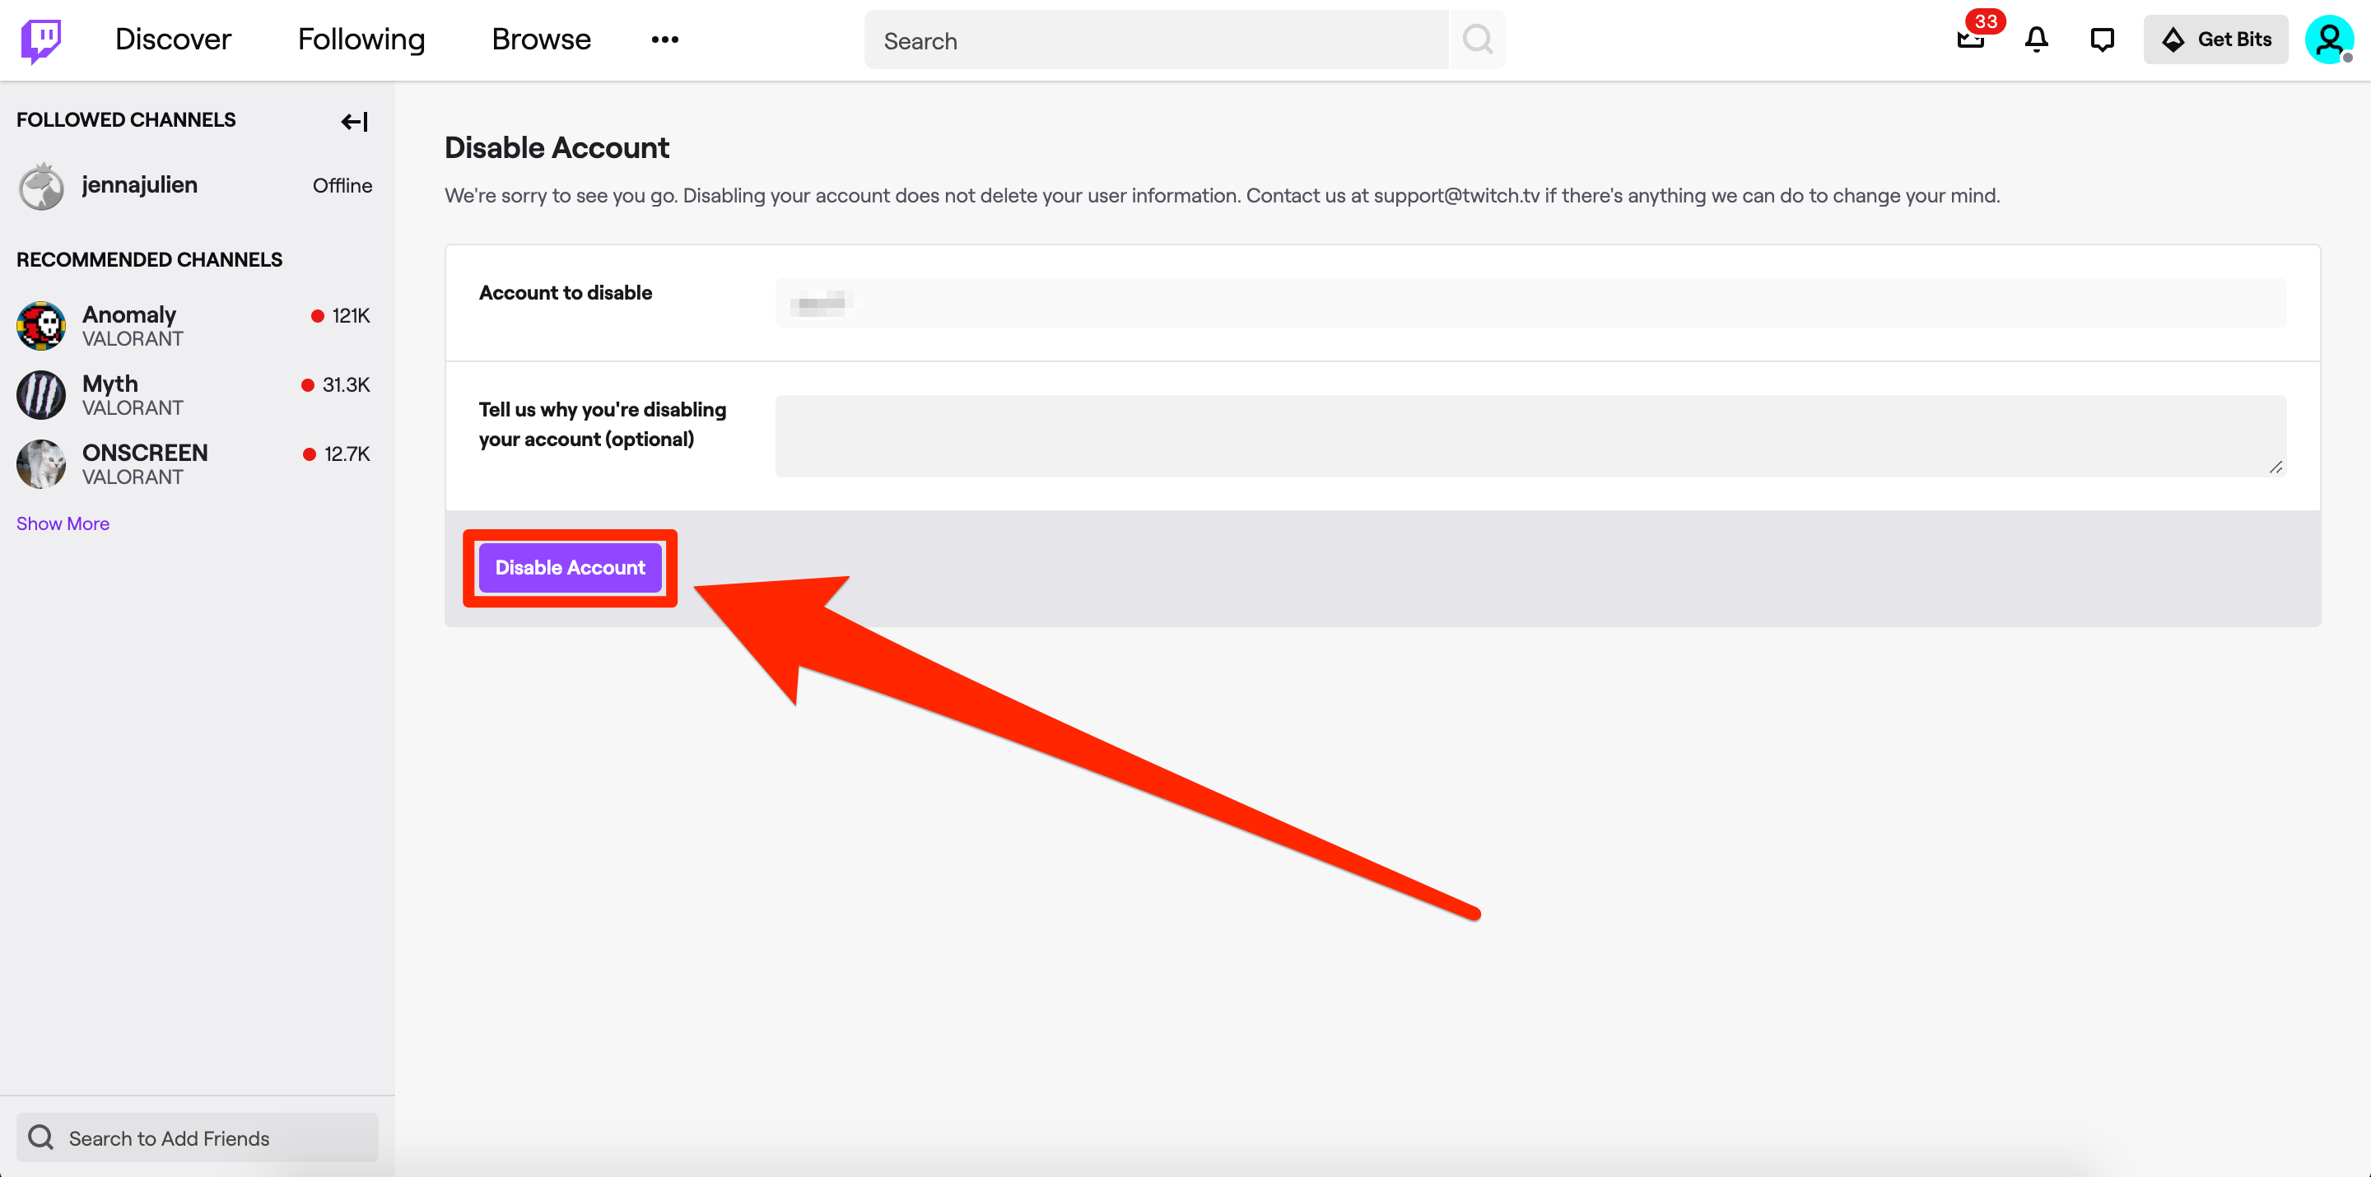Screen dimensions: 2371x1177
Task: Focus the top Search field
Action: tap(1156, 40)
